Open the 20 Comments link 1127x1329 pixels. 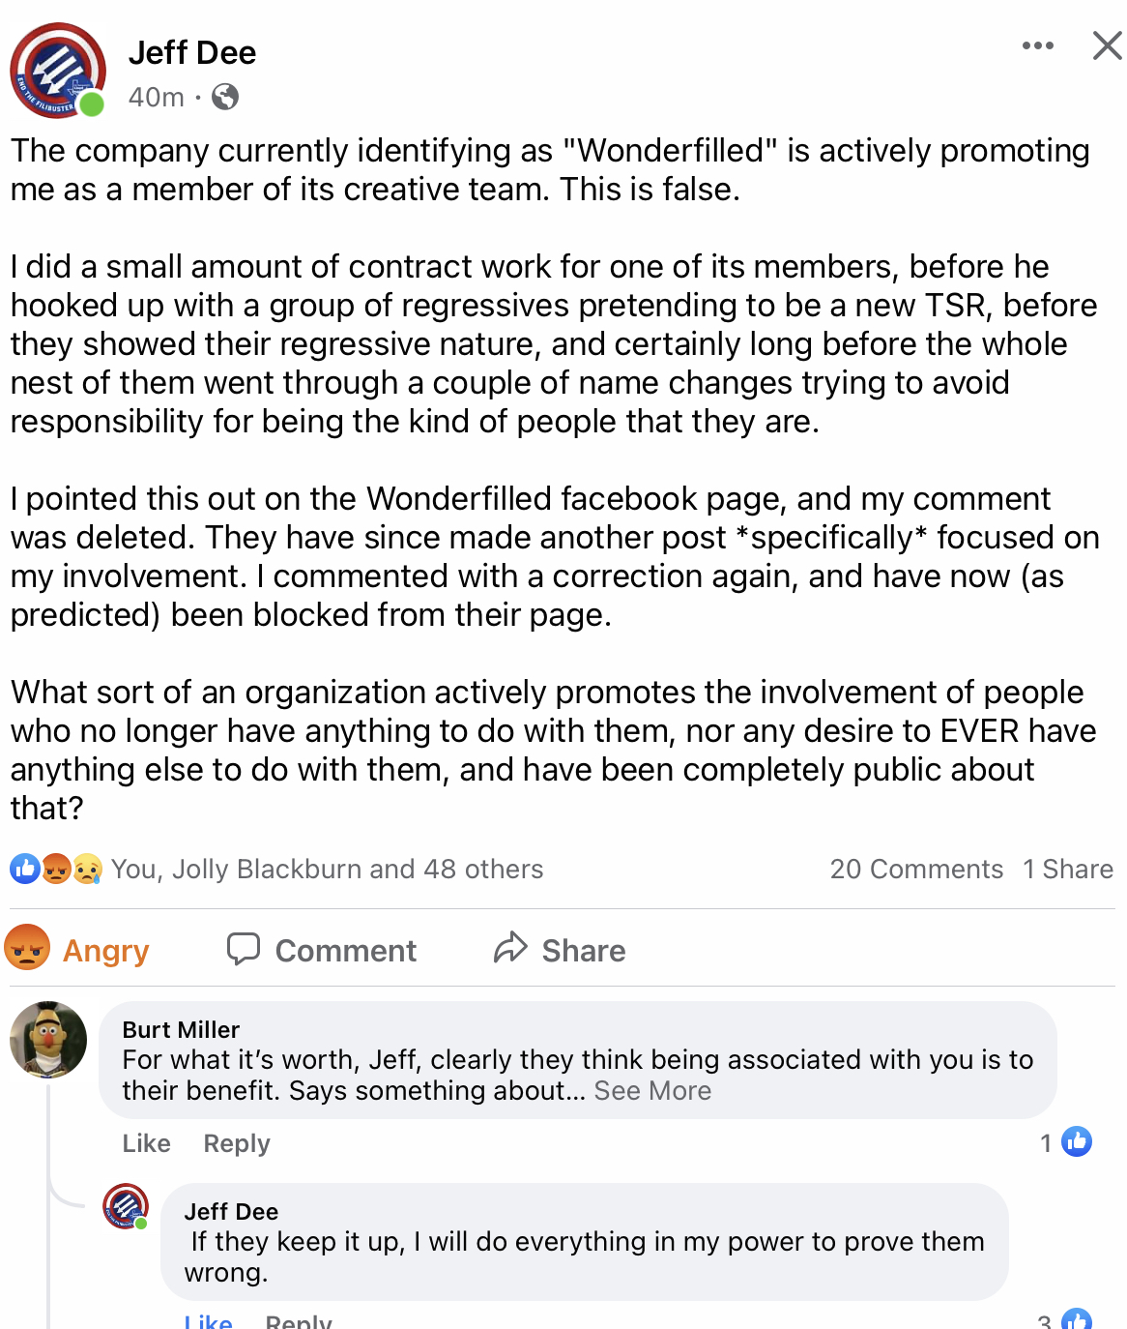[x=916, y=869]
